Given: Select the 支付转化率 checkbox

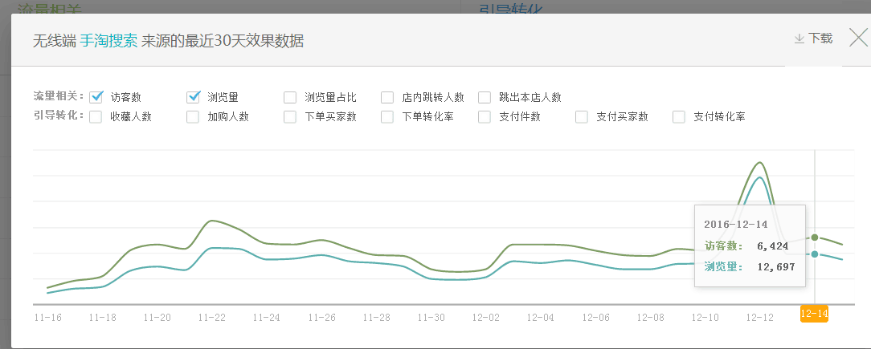Looking at the screenshot, I should pos(679,117).
